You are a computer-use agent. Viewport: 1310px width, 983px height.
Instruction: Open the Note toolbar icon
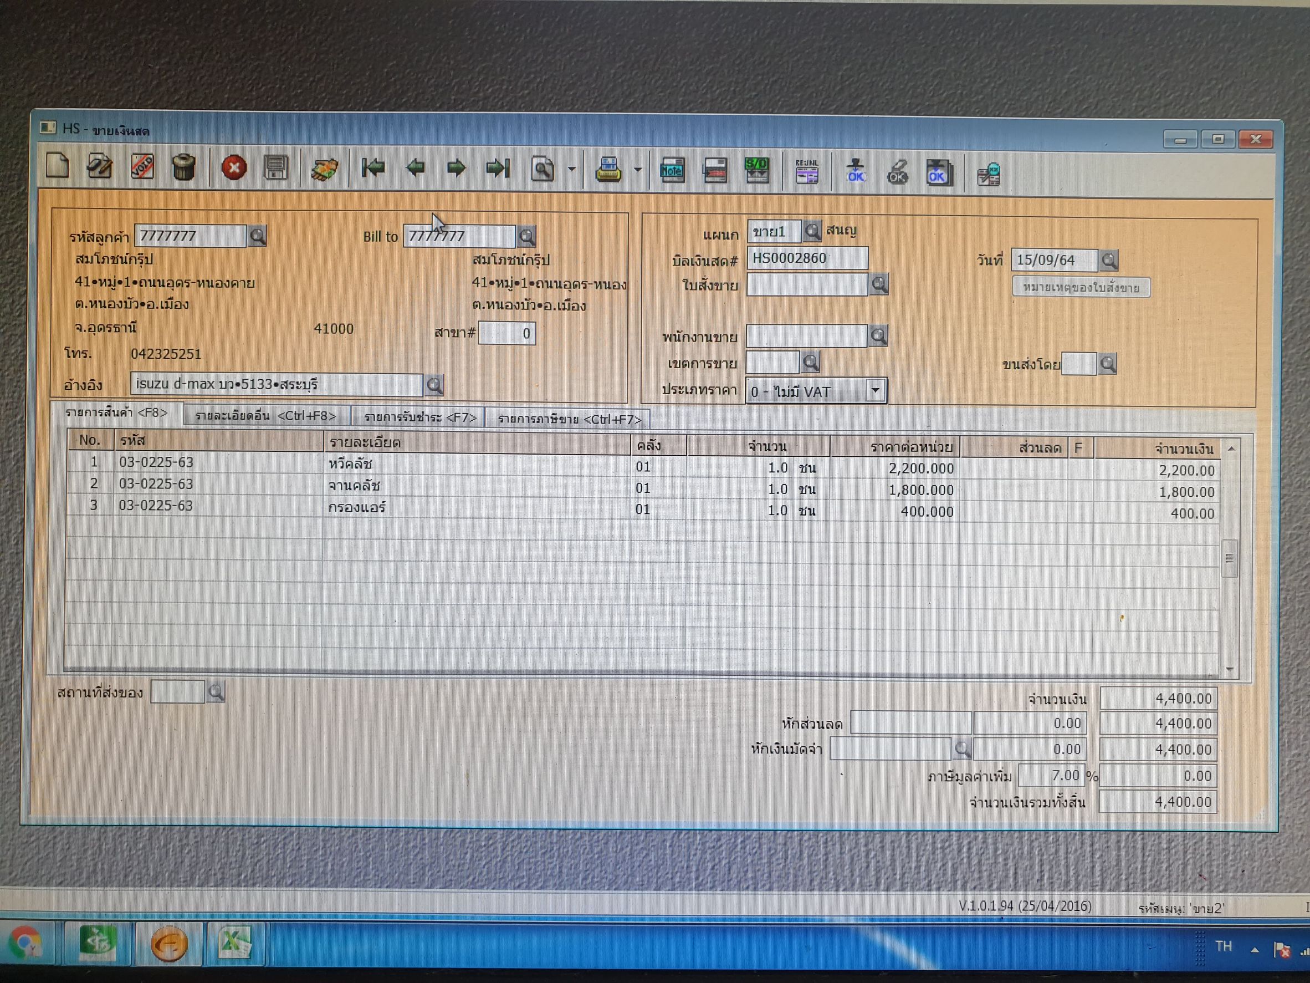[672, 171]
